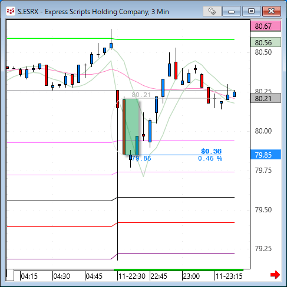Close the S.ESRX chart window
The height and width of the screenshot is (287, 287).
(272, 11)
